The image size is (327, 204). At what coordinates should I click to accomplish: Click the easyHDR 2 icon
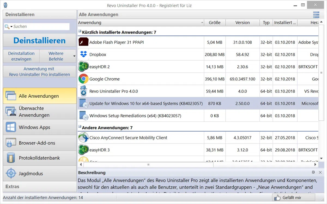[83, 67]
